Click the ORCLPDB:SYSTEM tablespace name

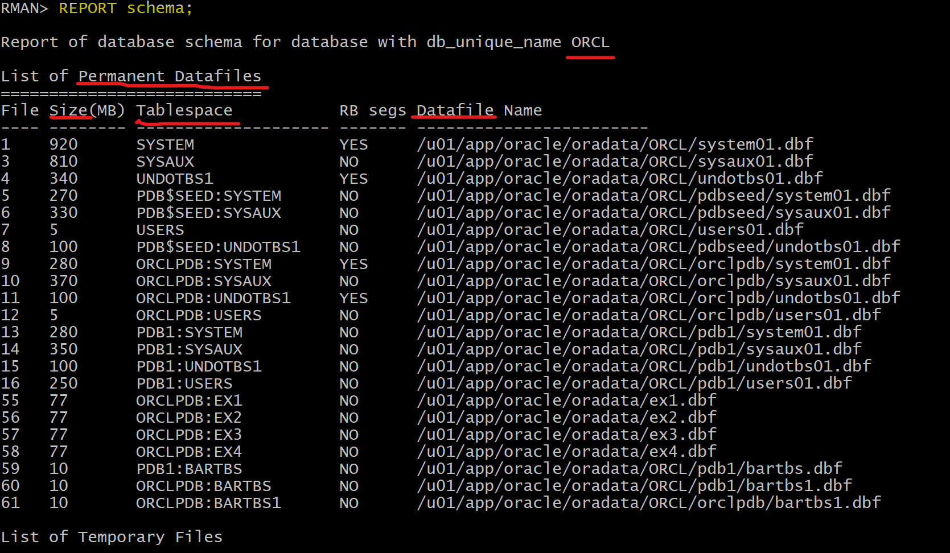pos(204,264)
